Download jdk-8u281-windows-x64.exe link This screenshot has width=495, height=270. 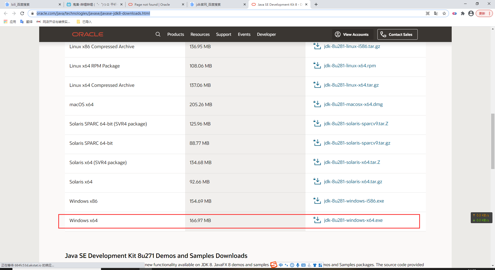(x=353, y=220)
